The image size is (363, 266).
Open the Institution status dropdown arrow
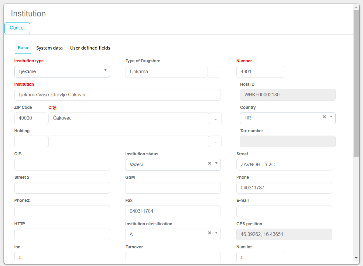[216, 163]
